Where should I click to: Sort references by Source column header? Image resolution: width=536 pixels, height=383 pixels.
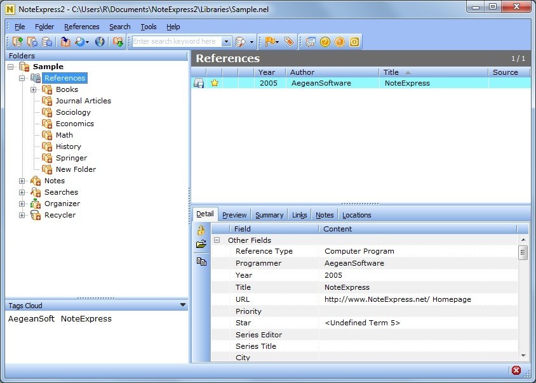click(509, 72)
